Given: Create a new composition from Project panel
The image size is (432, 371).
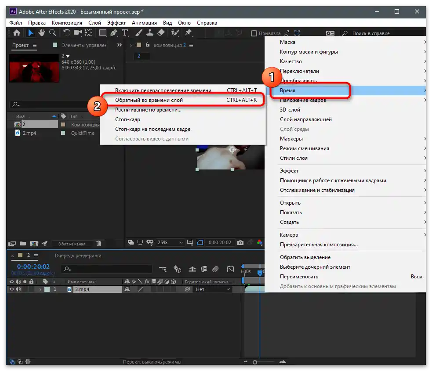Looking at the screenshot, I should tap(34, 244).
